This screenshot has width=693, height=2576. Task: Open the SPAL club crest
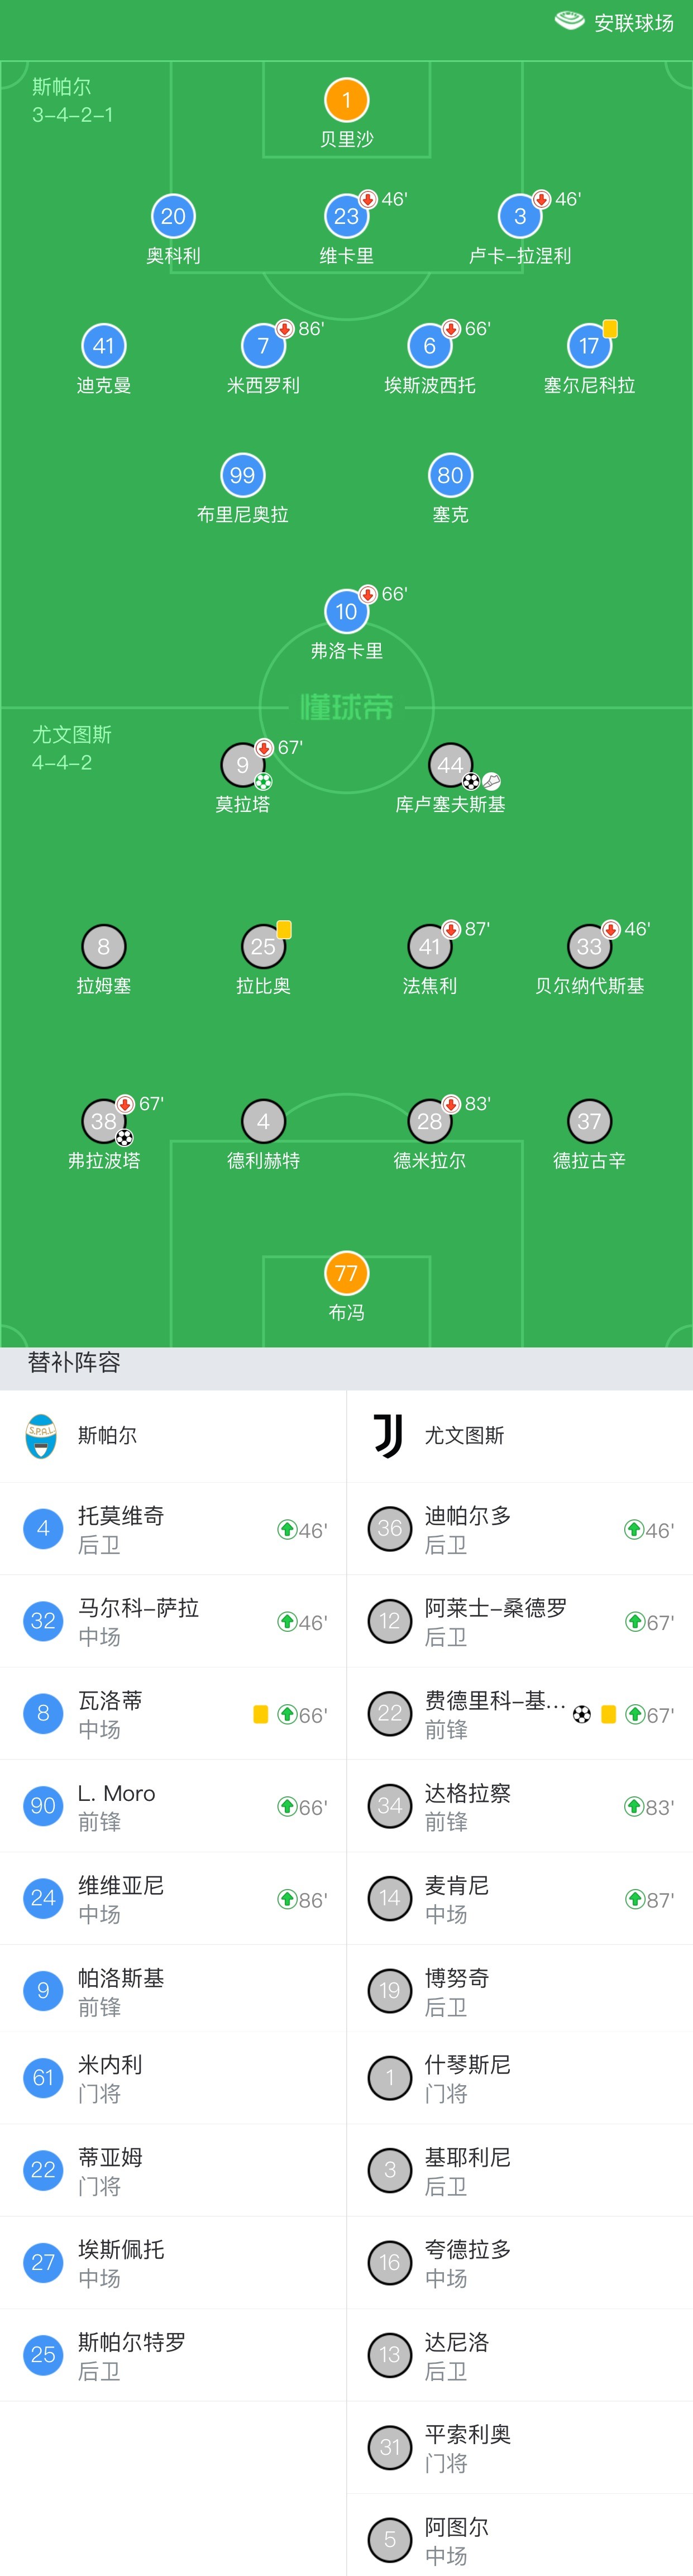[x=41, y=1436]
